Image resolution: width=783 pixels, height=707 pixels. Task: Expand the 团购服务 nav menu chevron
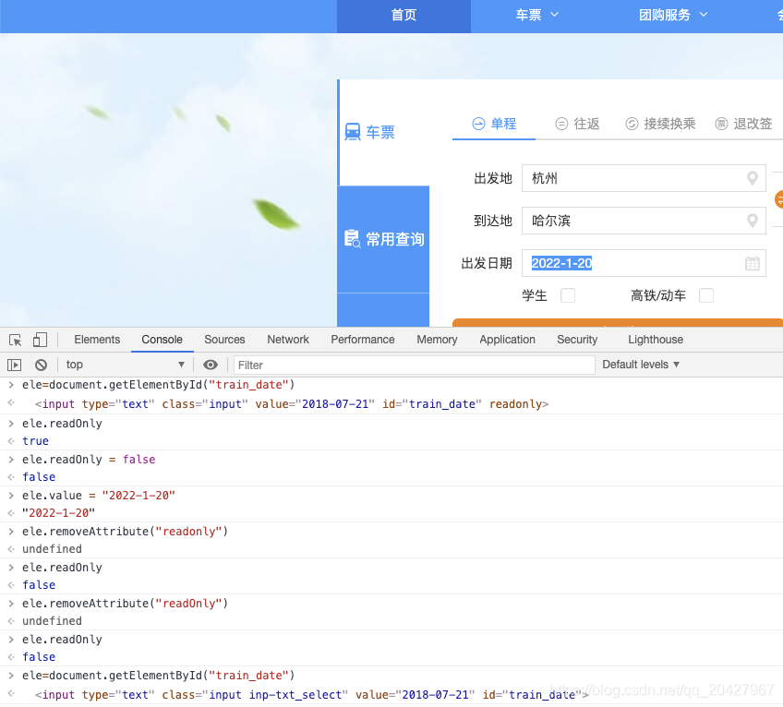704,15
